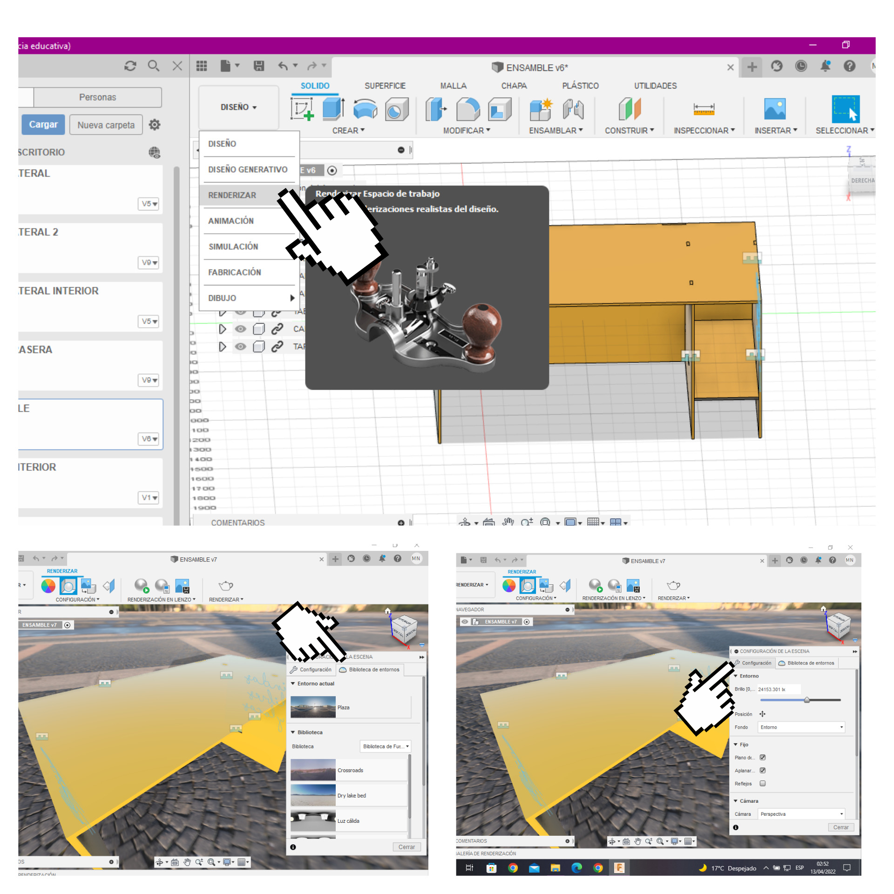This screenshot has width=894, height=894.
Task: Collapse the Fijo section in scene settings
Action: pyautogui.click(x=736, y=745)
